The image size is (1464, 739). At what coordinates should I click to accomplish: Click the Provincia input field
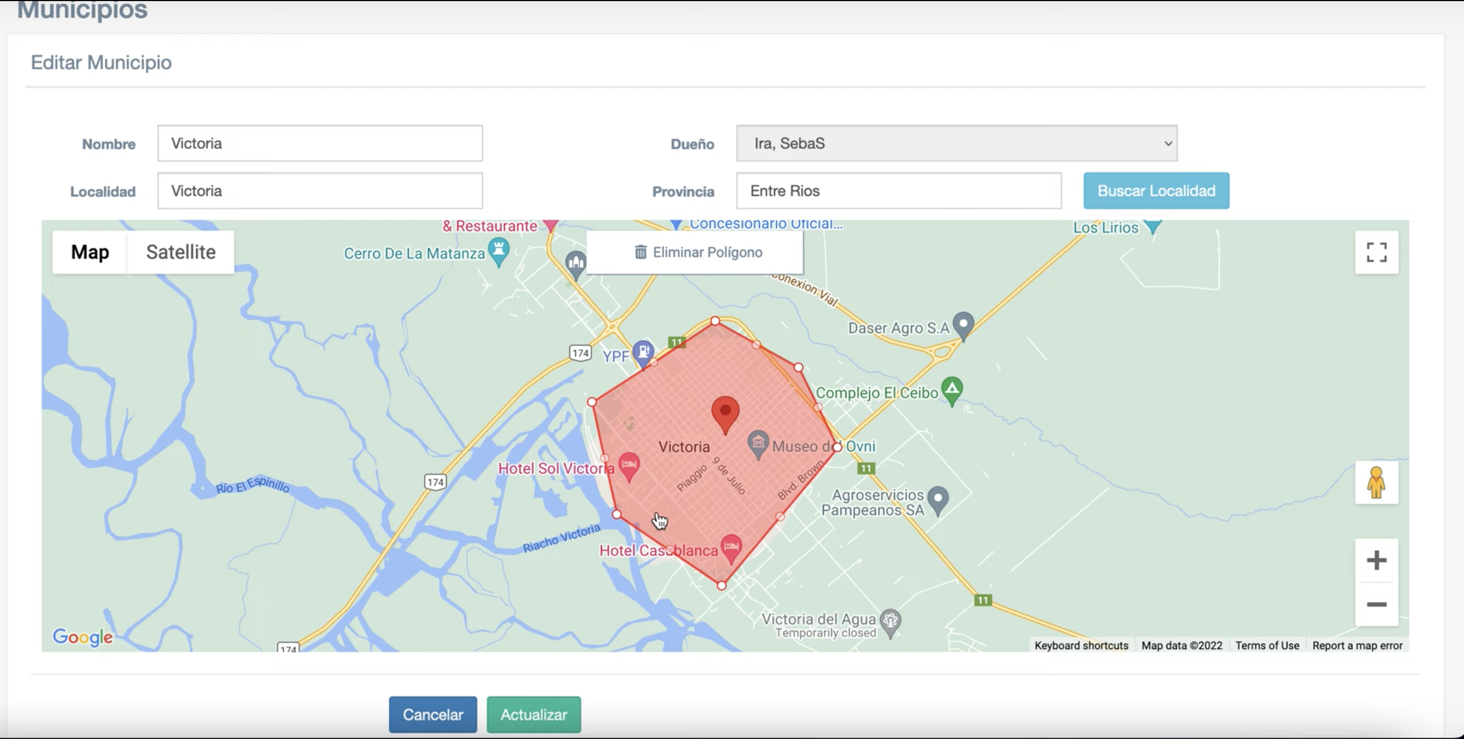pyautogui.click(x=899, y=191)
